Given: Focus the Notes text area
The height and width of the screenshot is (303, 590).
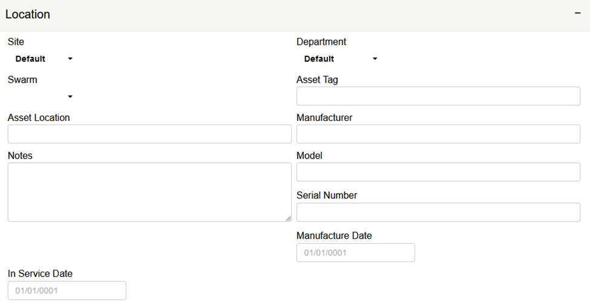Looking at the screenshot, I should pos(149,192).
